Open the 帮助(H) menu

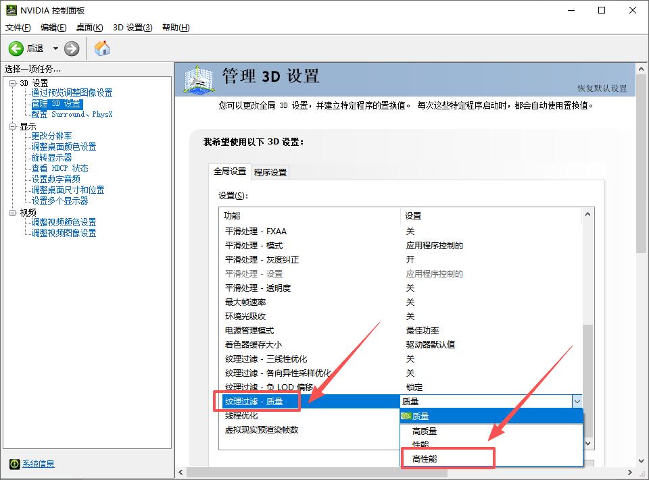pos(176,27)
